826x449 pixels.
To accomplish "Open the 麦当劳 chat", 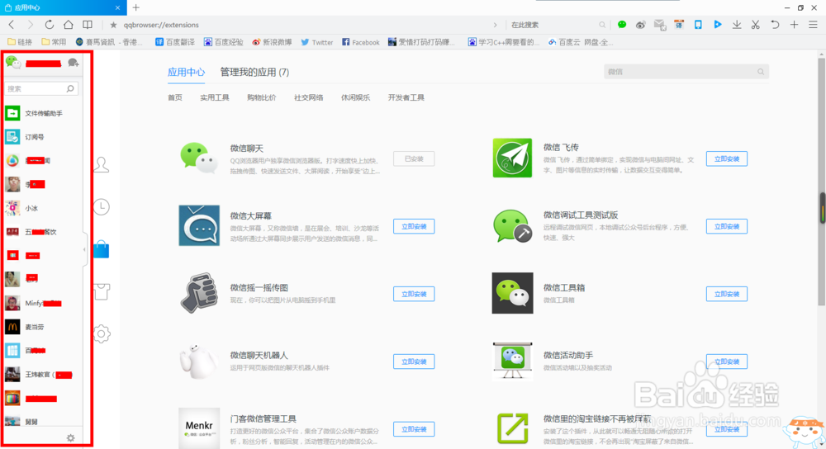I will (43, 327).
